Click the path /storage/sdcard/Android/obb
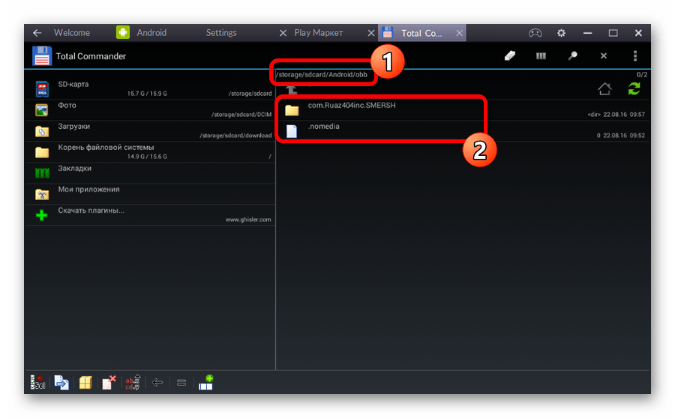The height and width of the screenshot is (418, 675). pos(322,74)
